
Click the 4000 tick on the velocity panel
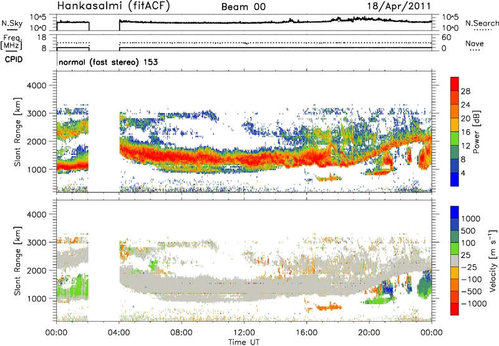pos(36,214)
